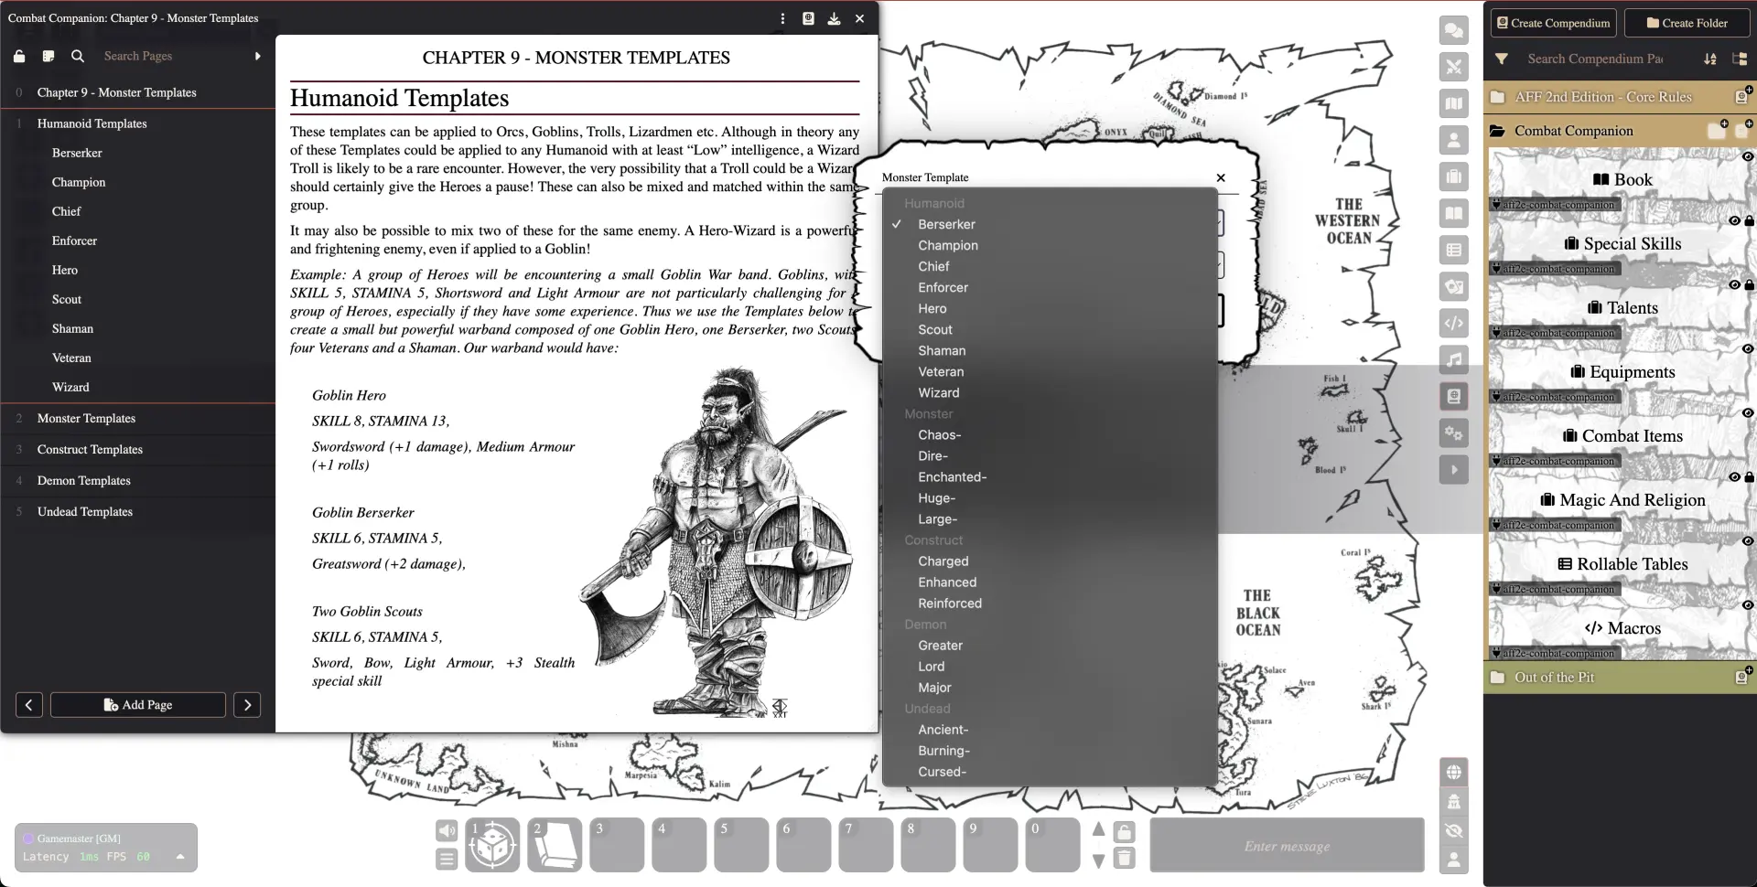
Task: Open the Combat Encounters sidebar tab
Action: 1453,67
